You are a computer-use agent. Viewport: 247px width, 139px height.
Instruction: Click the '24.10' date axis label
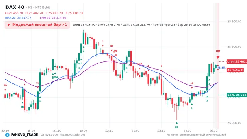click(x=188, y=131)
